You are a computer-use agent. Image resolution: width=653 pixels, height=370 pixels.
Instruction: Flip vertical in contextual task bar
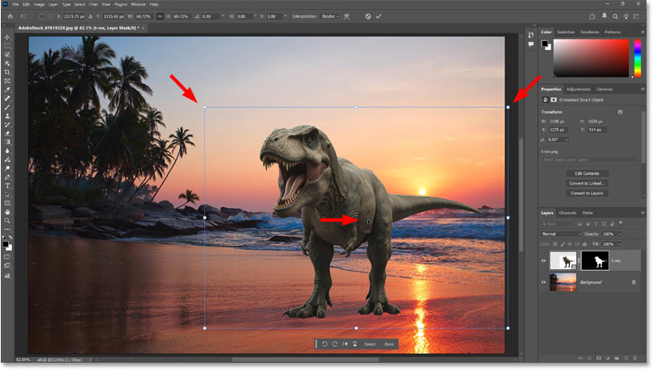coord(355,344)
